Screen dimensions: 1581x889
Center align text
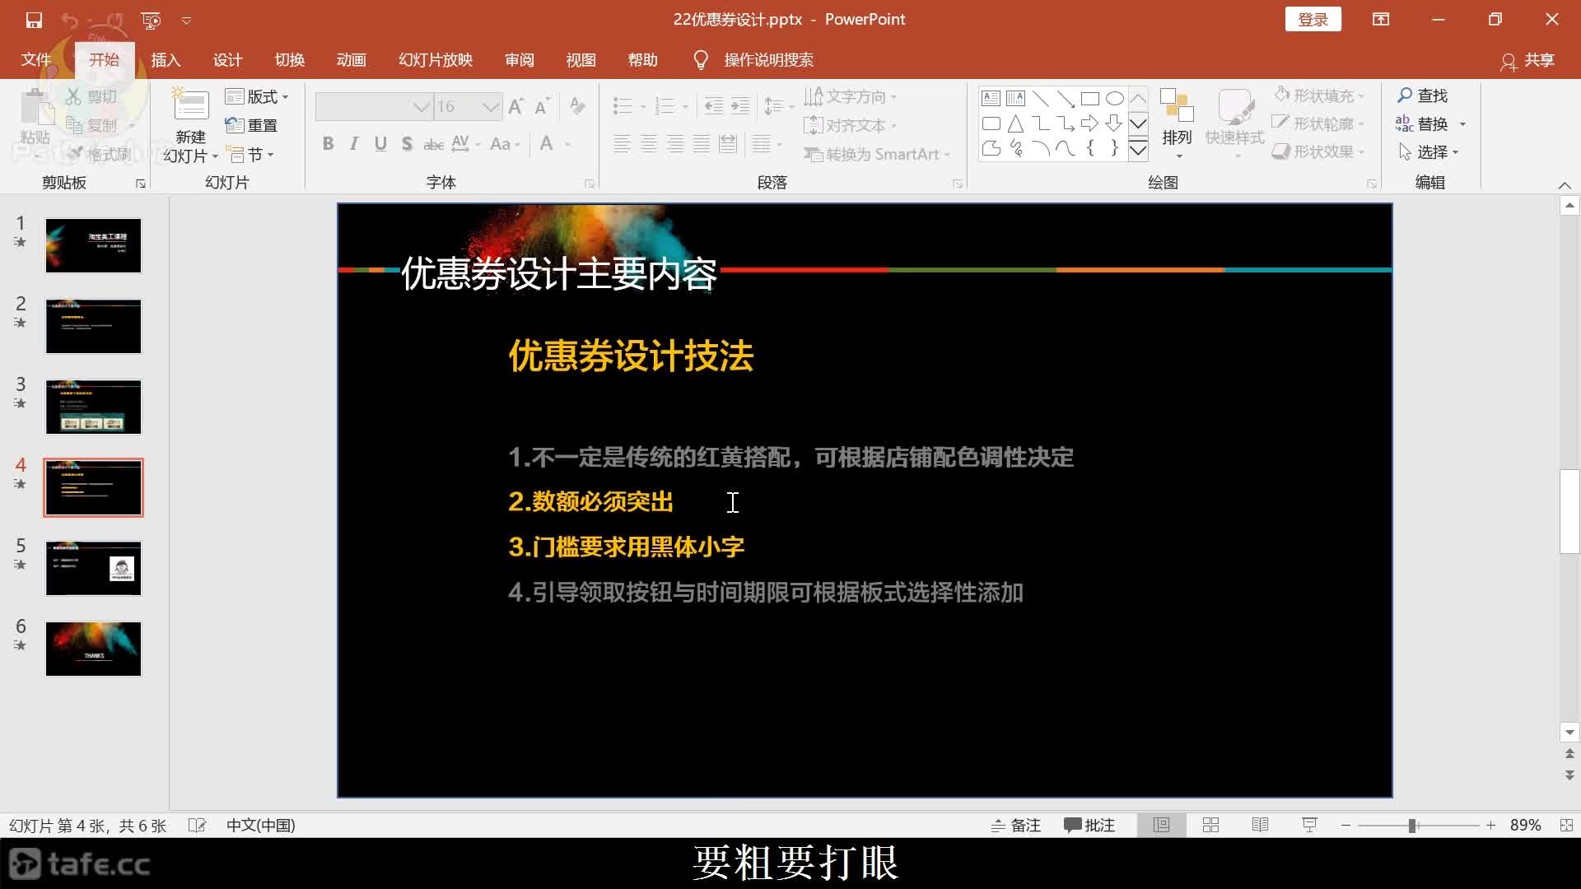(x=649, y=145)
